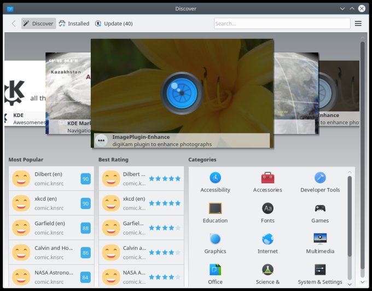Image resolution: width=372 pixels, height=291 pixels.
Task: Click the back navigation arrow
Action: point(14,24)
